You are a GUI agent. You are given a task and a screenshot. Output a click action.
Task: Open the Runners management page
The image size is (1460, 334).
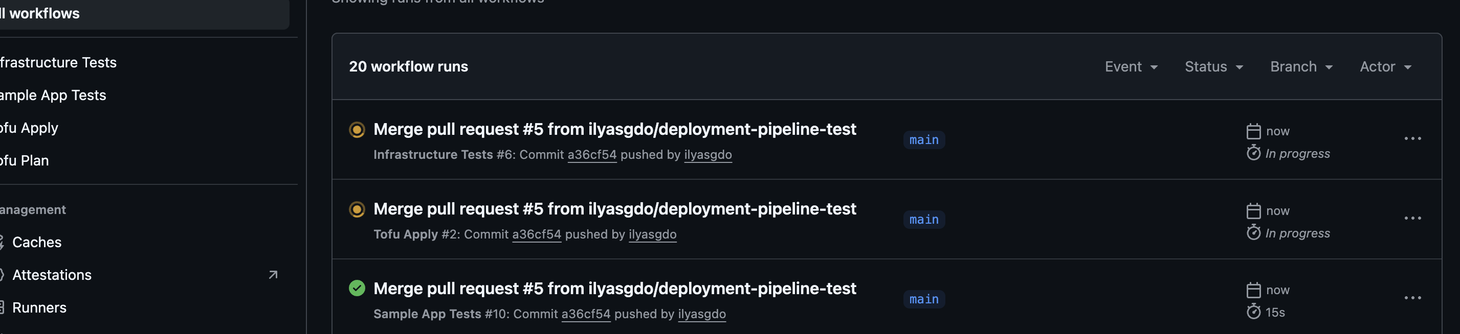39,308
